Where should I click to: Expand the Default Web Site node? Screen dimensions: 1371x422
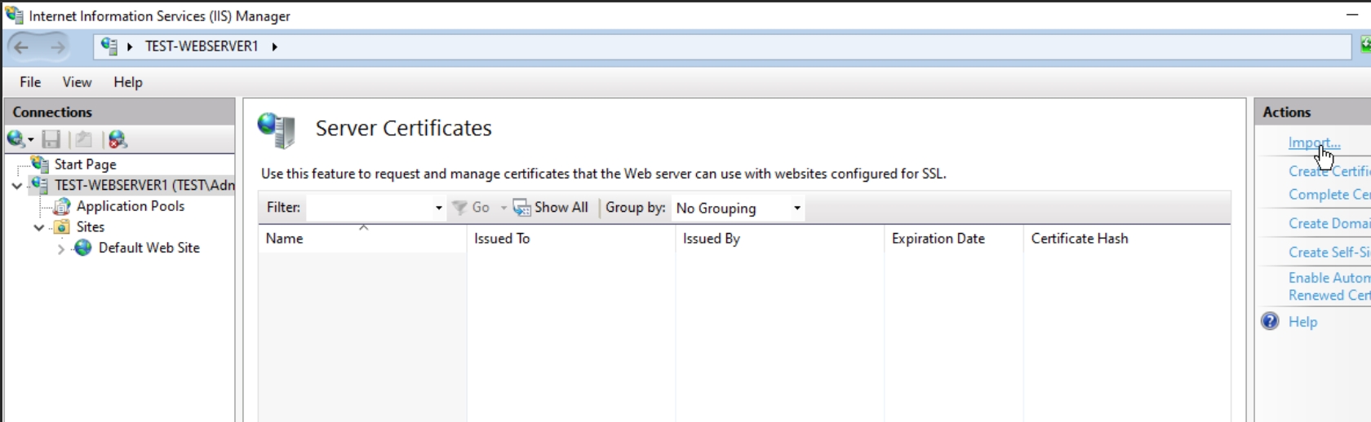click(x=61, y=248)
